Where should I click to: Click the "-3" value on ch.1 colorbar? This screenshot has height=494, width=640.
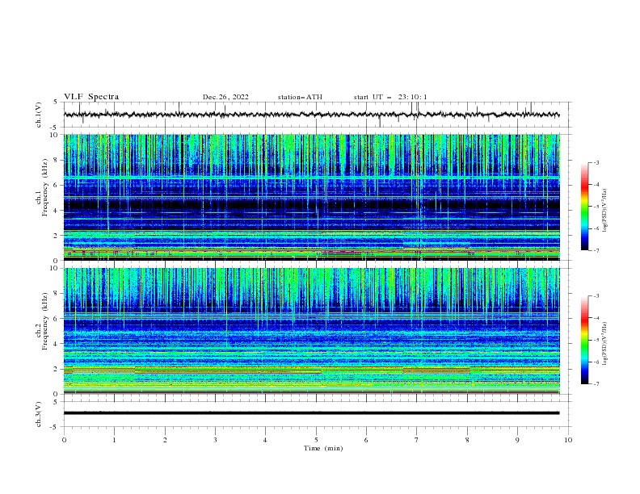[x=596, y=162]
